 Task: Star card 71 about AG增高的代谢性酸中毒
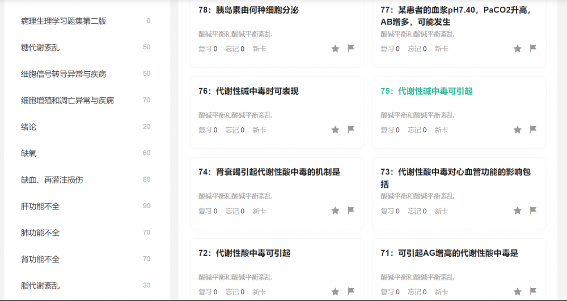point(518,291)
